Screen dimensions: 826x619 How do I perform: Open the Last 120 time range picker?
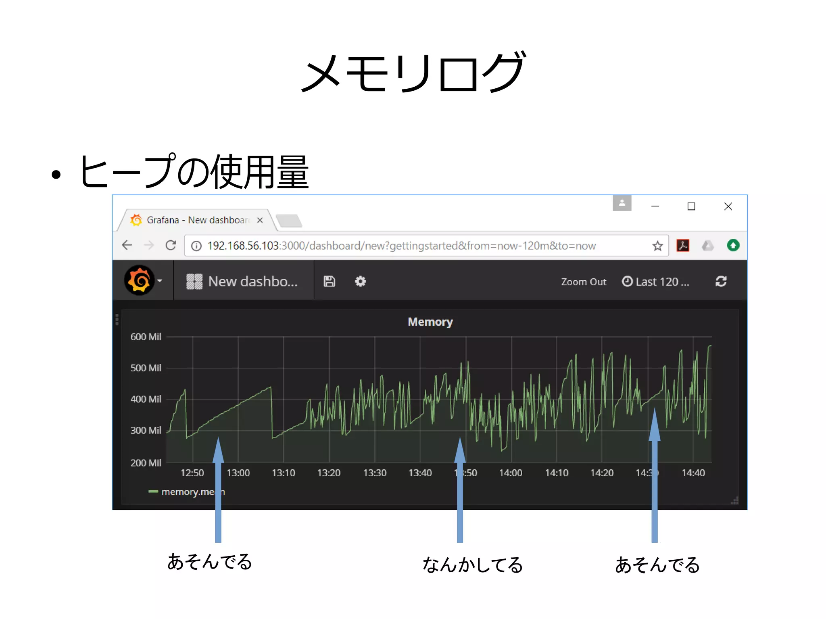click(655, 281)
